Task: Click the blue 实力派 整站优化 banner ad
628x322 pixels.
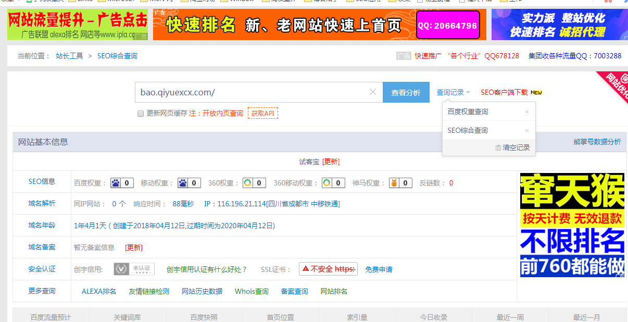Action: click(560, 24)
